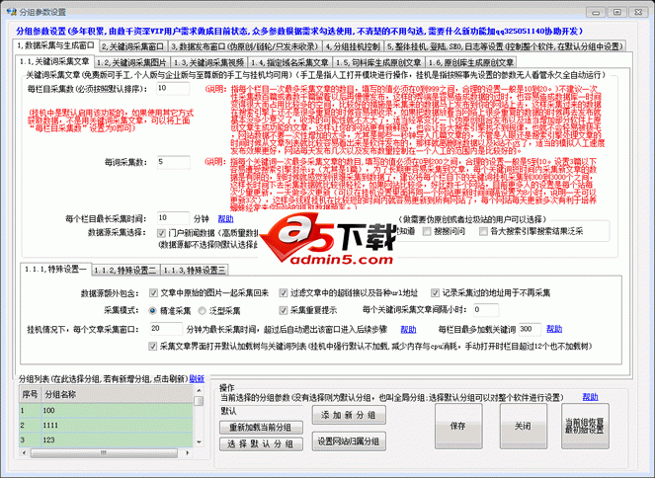Select sub-tab 1.1,关键词采集文章
Image resolution: width=655 pixels, height=478 pixels.
pyautogui.click(x=54, y=61)
